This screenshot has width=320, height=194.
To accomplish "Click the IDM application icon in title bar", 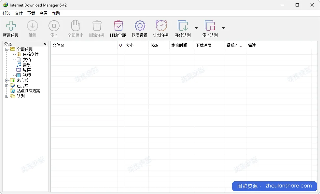I will point(6,5).
